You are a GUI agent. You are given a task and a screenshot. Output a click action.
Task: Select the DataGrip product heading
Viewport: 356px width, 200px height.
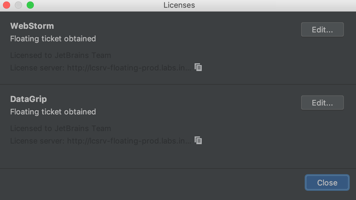point(28,99)
